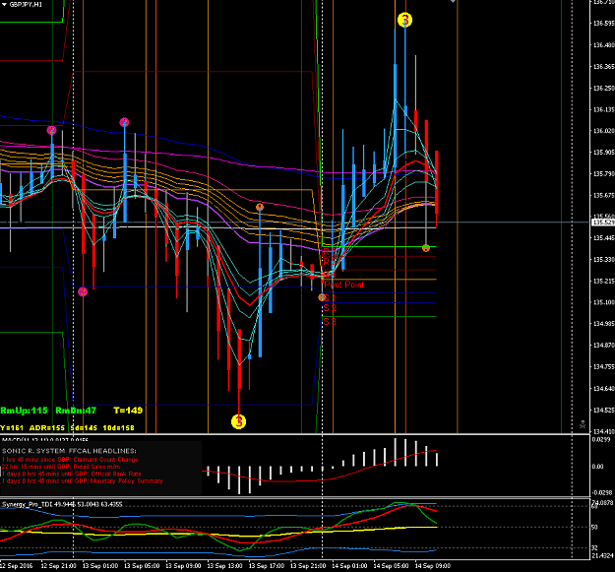Click the 136.595 price axis label
This screenshot has width=615, height=572.
603,24
